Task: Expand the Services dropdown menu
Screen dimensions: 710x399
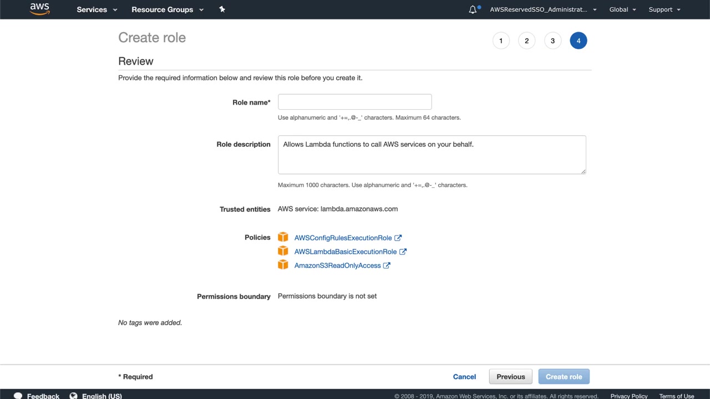Action: click(97, 9)
